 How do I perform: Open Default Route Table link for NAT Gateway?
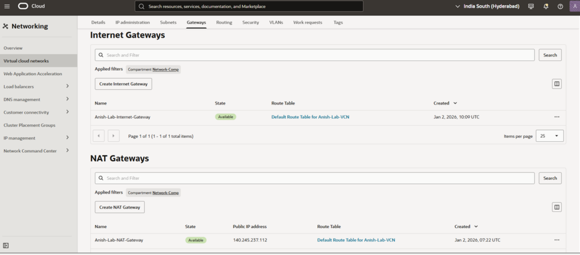356,240
